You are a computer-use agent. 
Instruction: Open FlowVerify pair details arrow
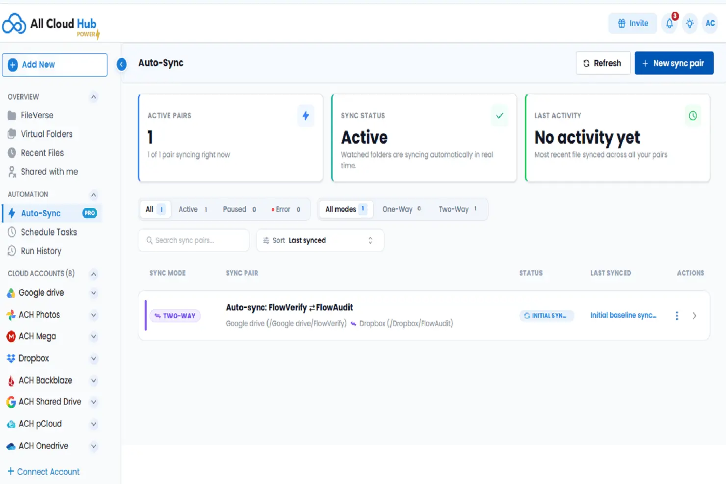coord(694,316)
